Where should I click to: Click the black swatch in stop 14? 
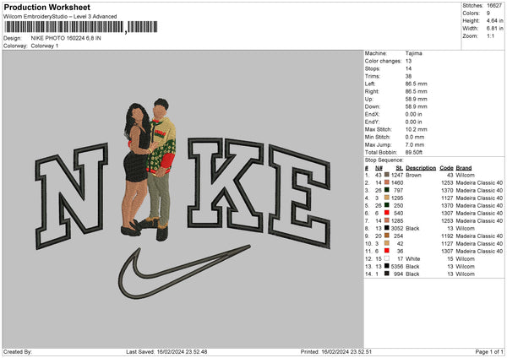(387, 274)
